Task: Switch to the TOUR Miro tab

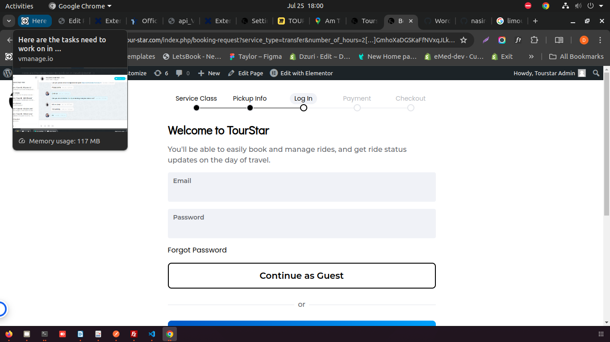Action: coord(290,21)
